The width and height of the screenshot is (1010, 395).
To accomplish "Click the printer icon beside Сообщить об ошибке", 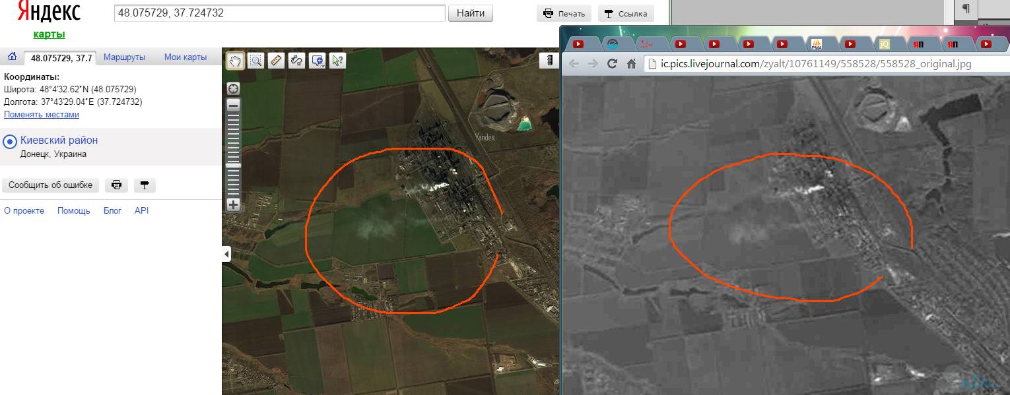I will pyautogui.click(x=117, y=185).
